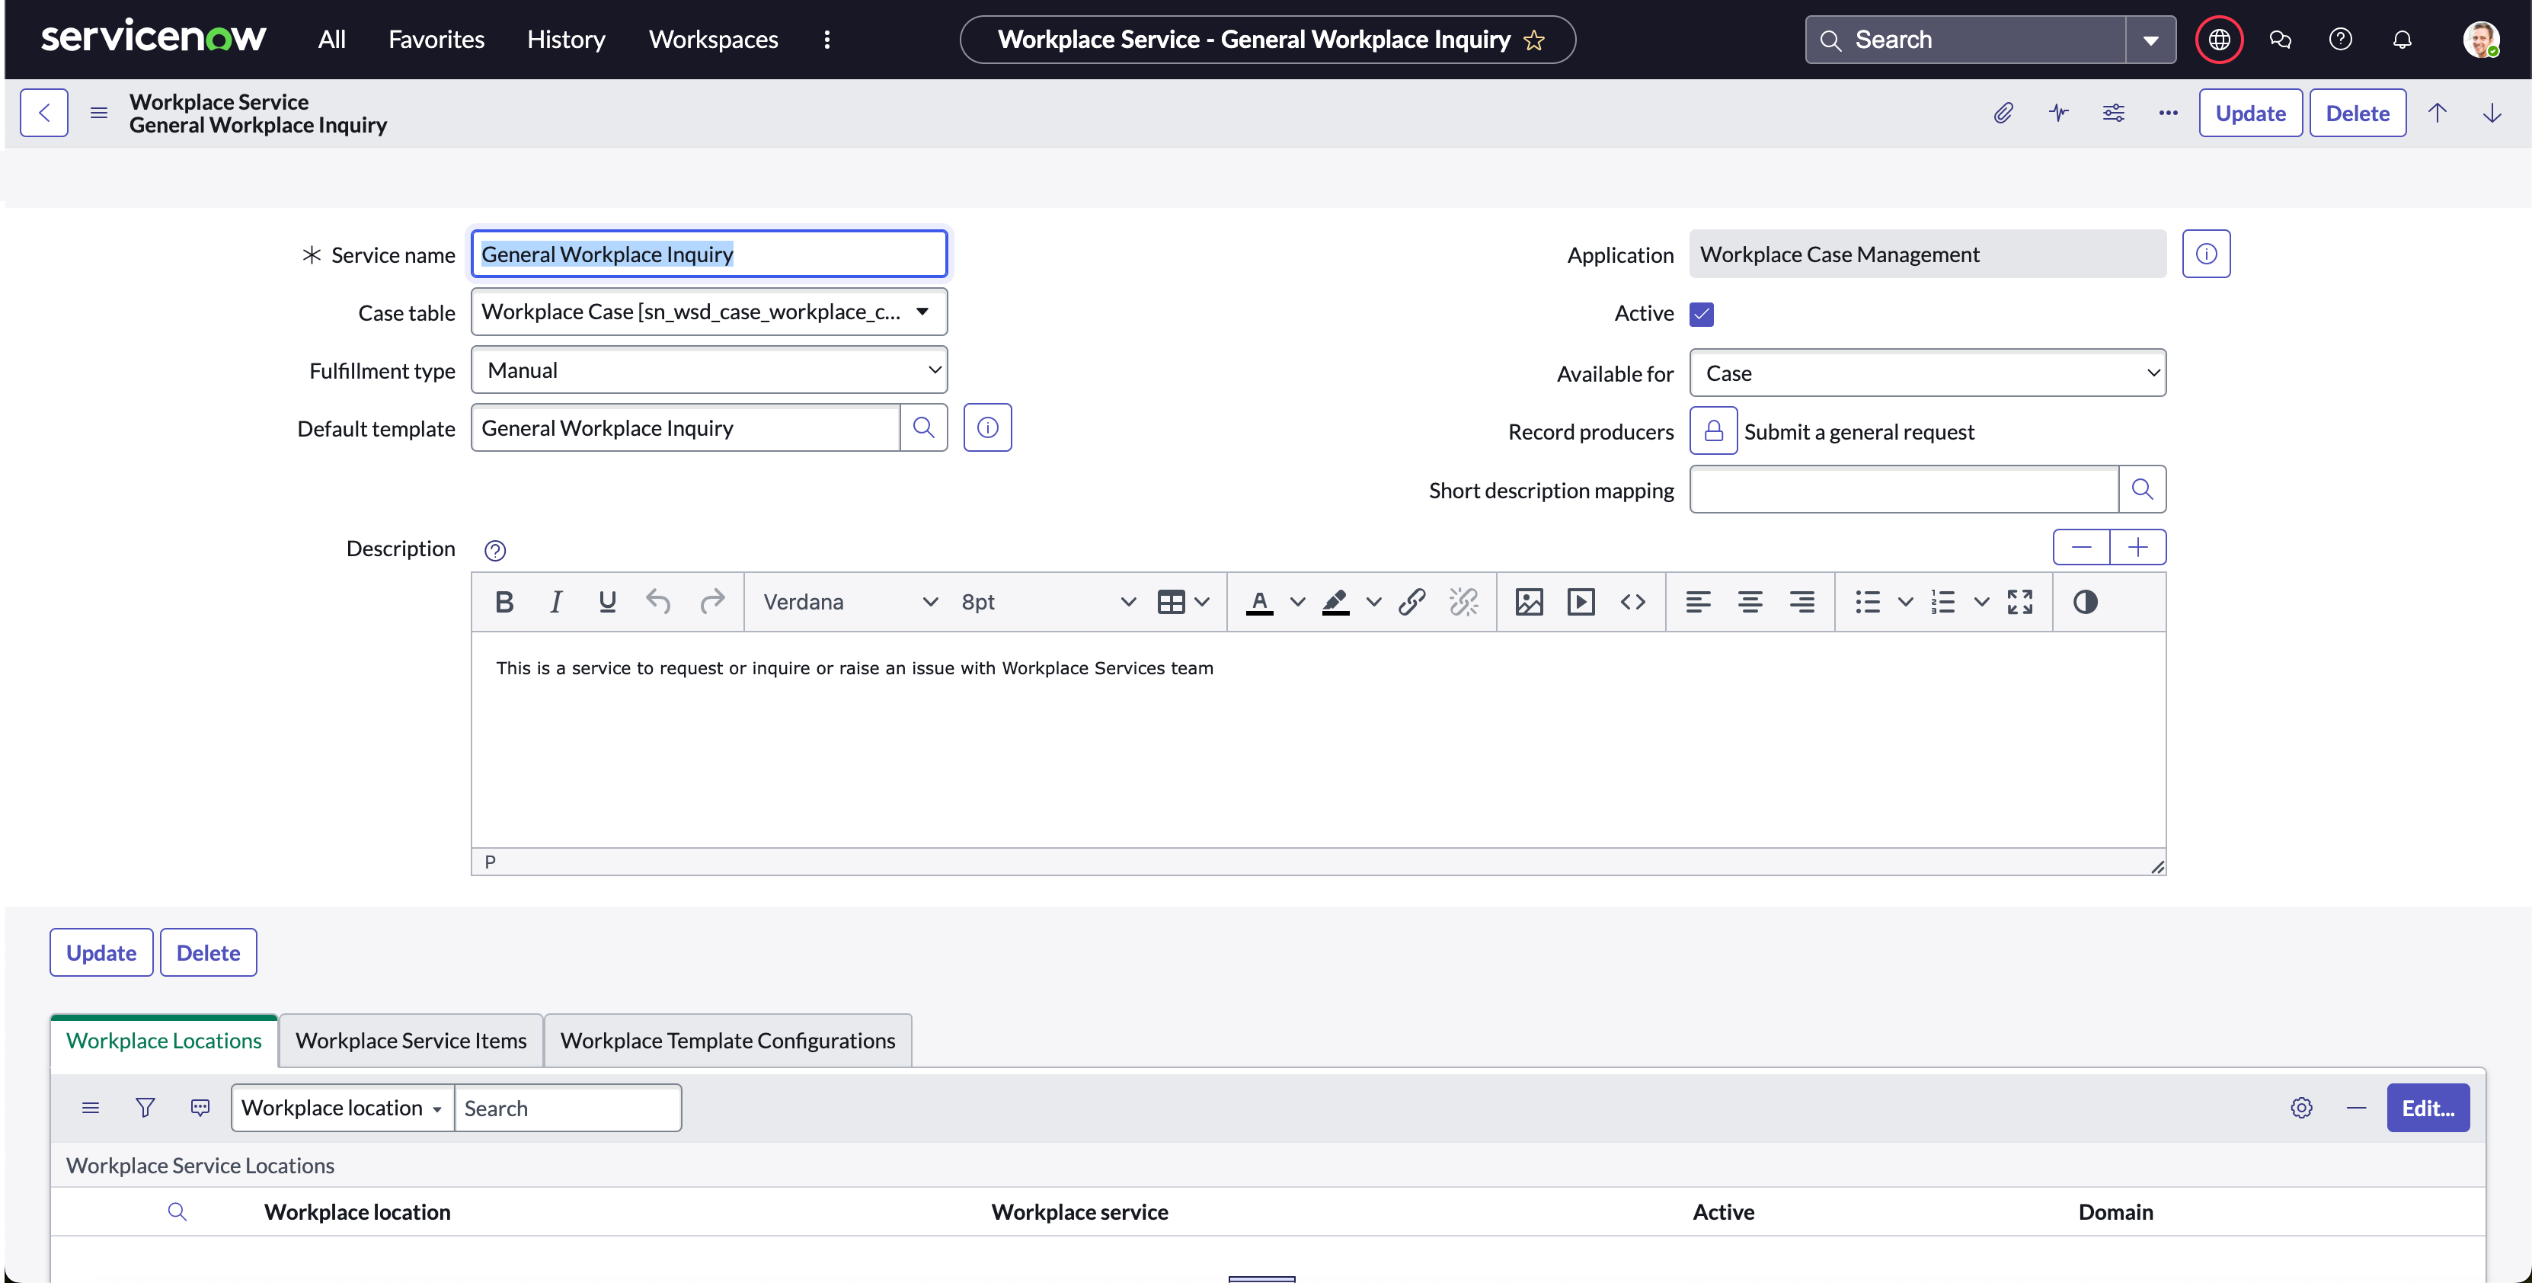Switch to Workplace Template Configurations tab
This screenshot has height=1283, width=2532.
(727, 1040)
